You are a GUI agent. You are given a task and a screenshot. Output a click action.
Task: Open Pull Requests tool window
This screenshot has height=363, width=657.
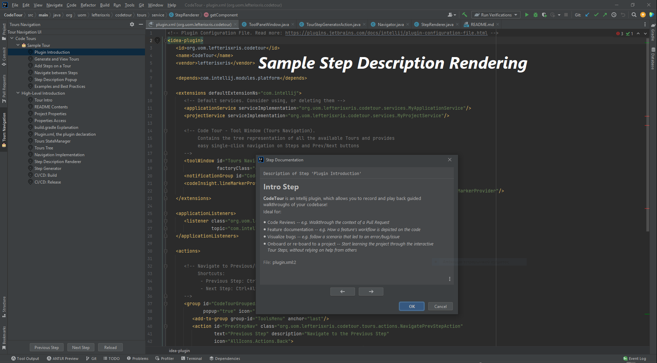4,89
